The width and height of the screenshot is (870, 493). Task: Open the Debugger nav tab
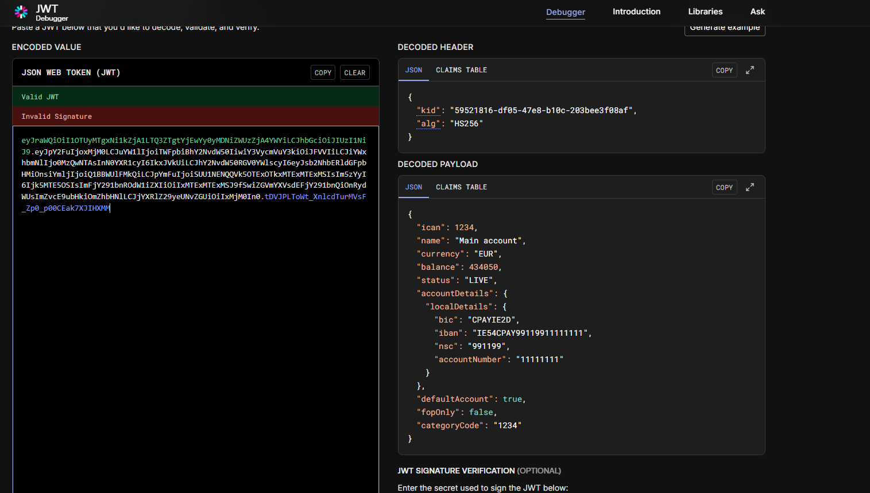(566, 11)
